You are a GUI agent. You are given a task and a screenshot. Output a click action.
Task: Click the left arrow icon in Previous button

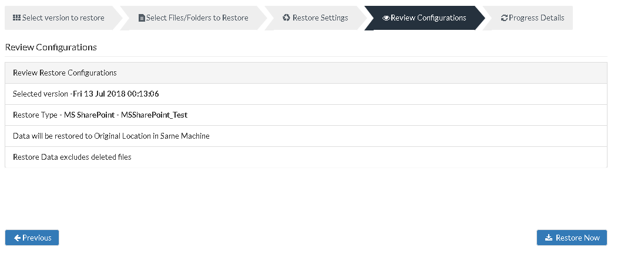pyautogui.click(x=17, y=238)
